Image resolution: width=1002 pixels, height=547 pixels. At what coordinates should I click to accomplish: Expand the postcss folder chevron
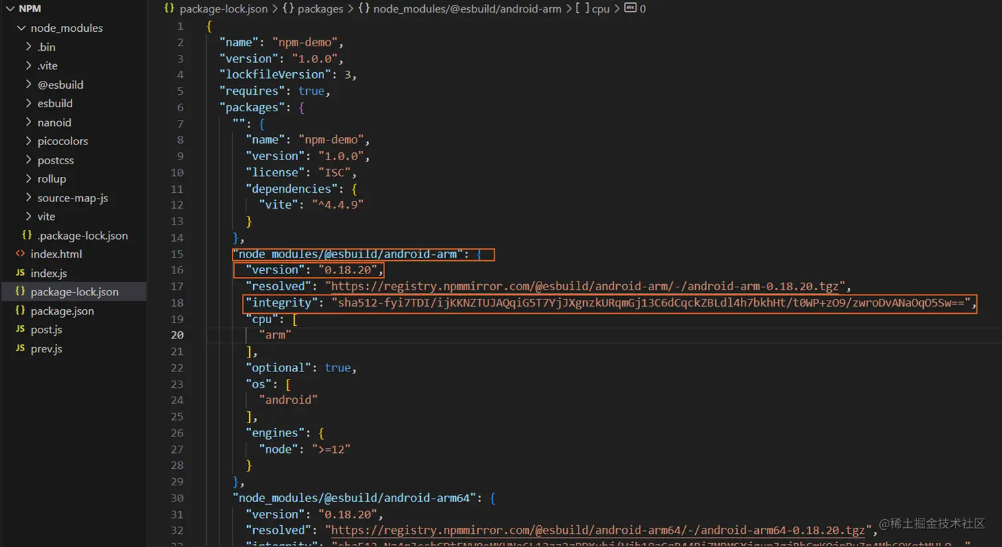(x=28, y=160)
